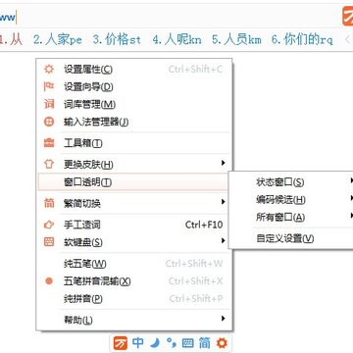Toggle the punctuation icon on status bar
Screen dimensions: 353x353
pos(172,343)
